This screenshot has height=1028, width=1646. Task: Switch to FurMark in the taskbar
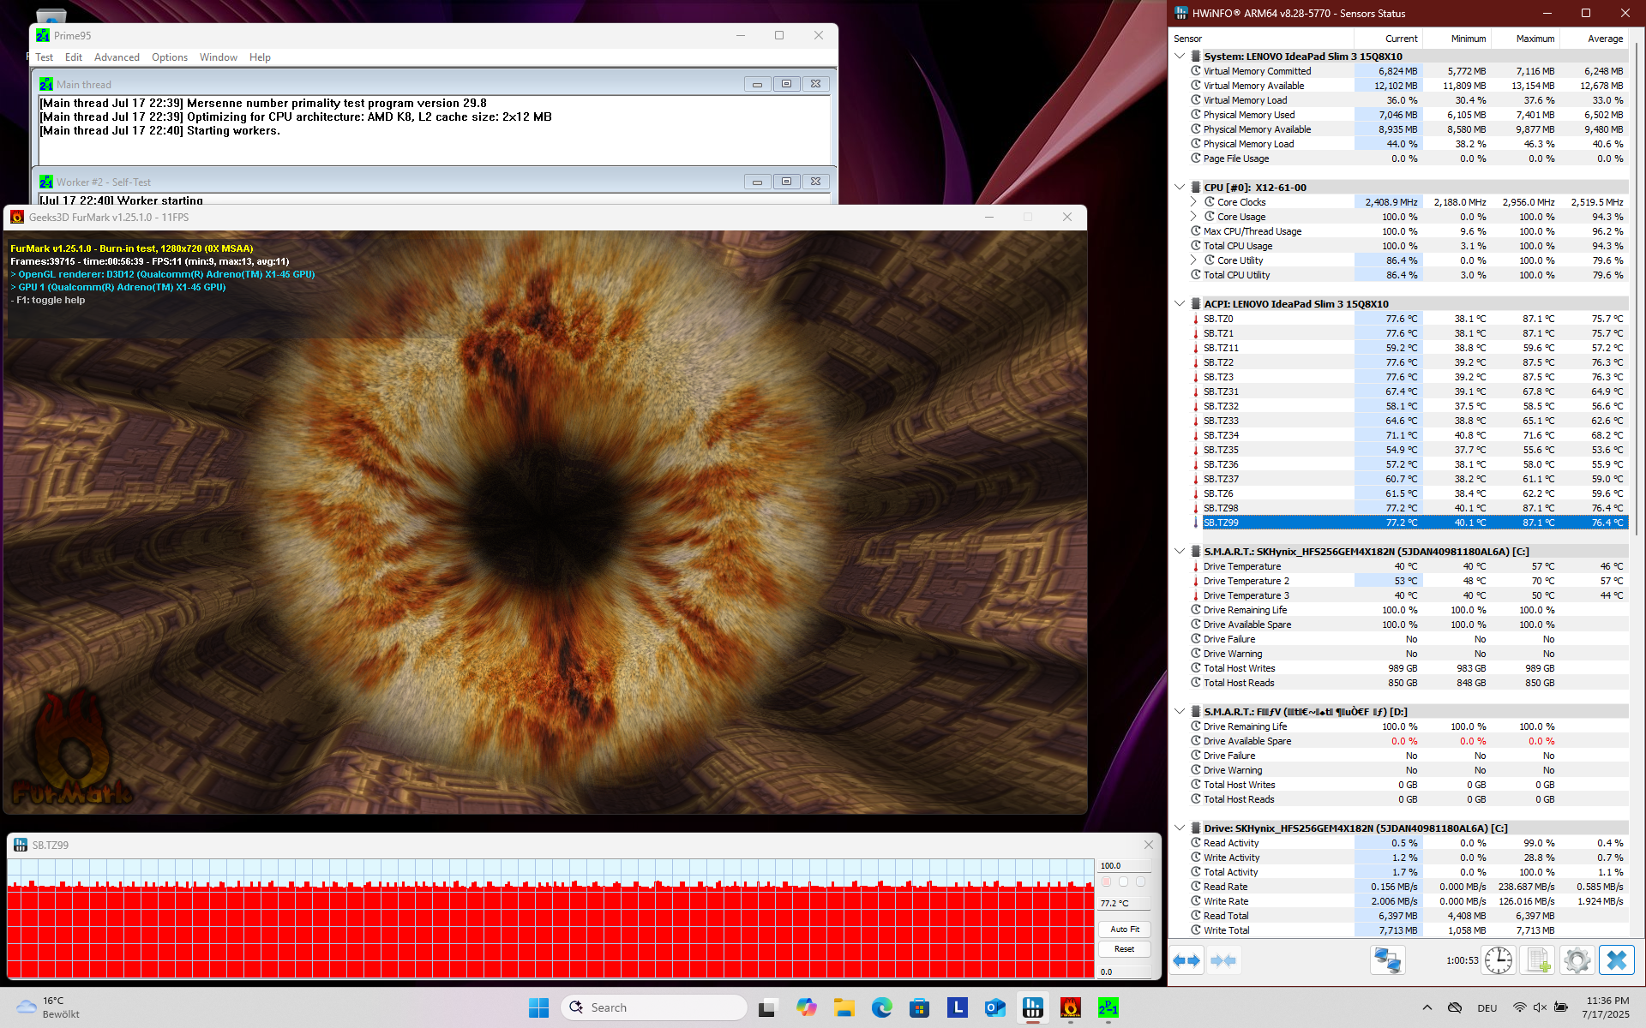pyautogui.click(x=1070, y=1007)
